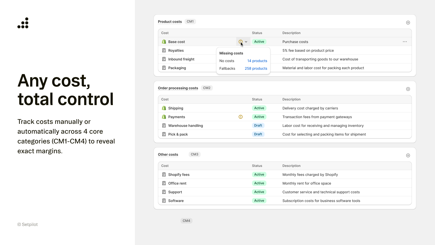Screen dimensions: 435x245
Task: Click the Draft status on Pick & pack
Action: coord(258,134)
